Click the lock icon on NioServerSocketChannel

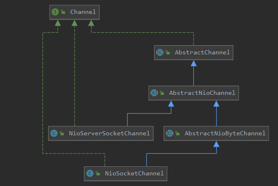click(x=61, y=134)
